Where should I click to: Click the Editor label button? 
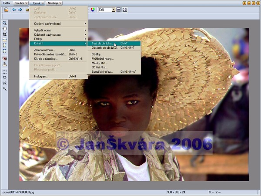tap(6, 3)
